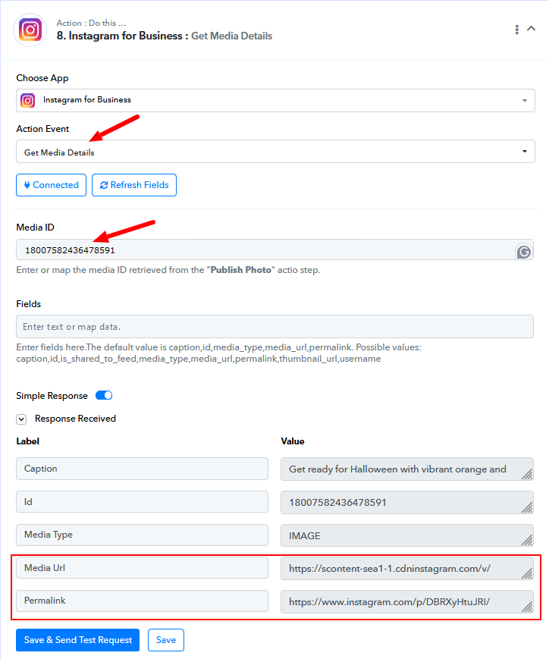Click the Media Type value resize handle
Image resolution: width=549 pixels, height=659 pixels.
(527, 540)
